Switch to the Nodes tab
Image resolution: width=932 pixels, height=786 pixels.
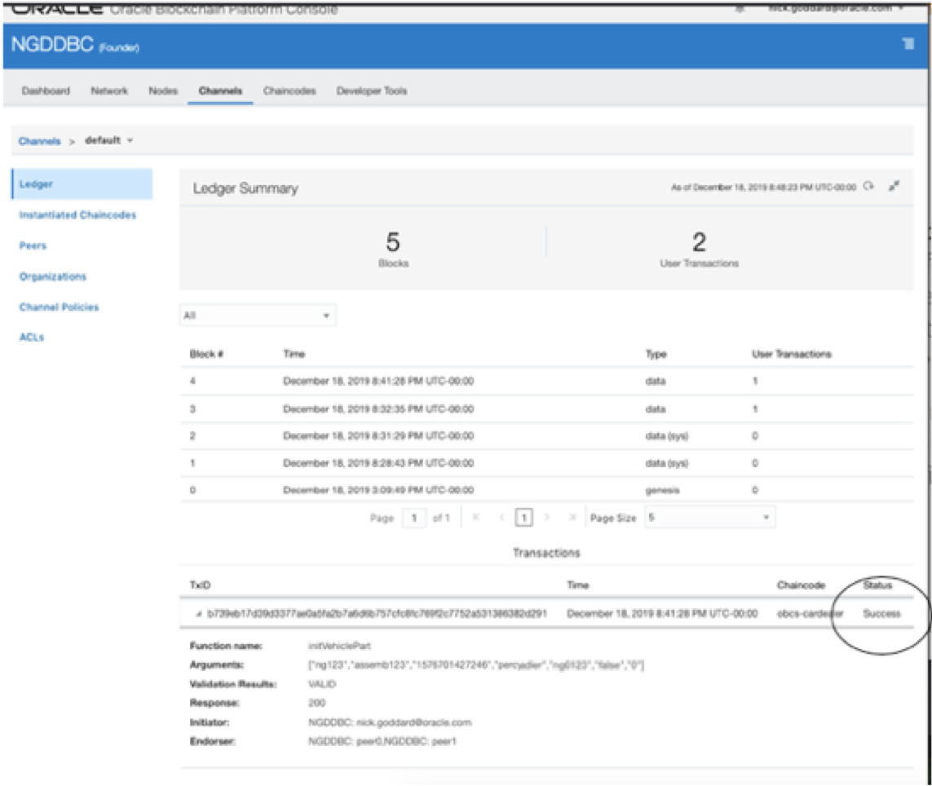pos(163,91)
